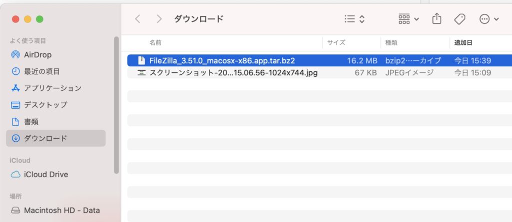Go forward with the right chevron
Screen dimensions: 512x222
[x=159, y=19]
